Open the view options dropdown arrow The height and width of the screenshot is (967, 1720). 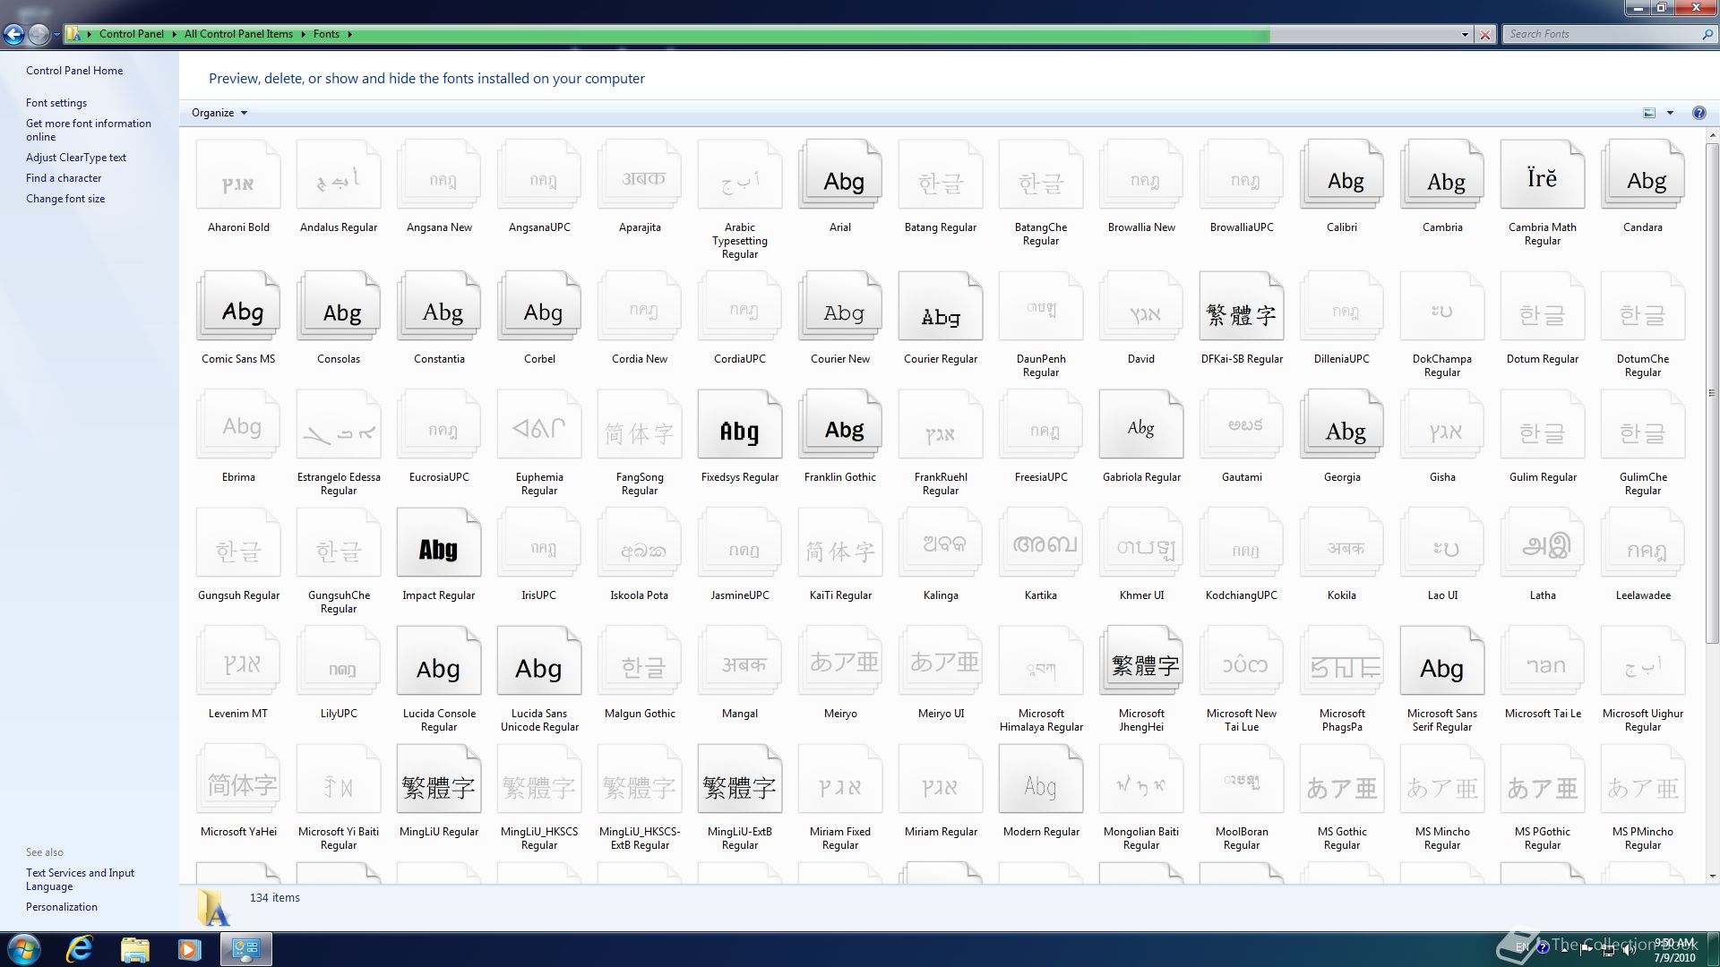[x=1670, y=113]
